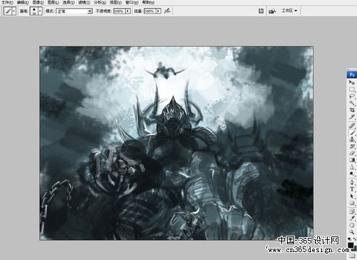Choose the Clone Stamp tool
This screenshot has height=260, width=357.
(x=352, y=139)
